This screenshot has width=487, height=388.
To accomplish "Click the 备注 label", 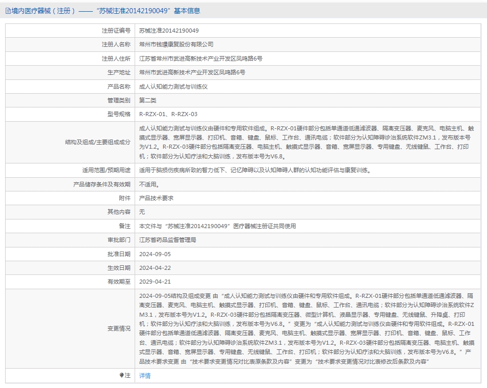I will (x=125, y=226).
